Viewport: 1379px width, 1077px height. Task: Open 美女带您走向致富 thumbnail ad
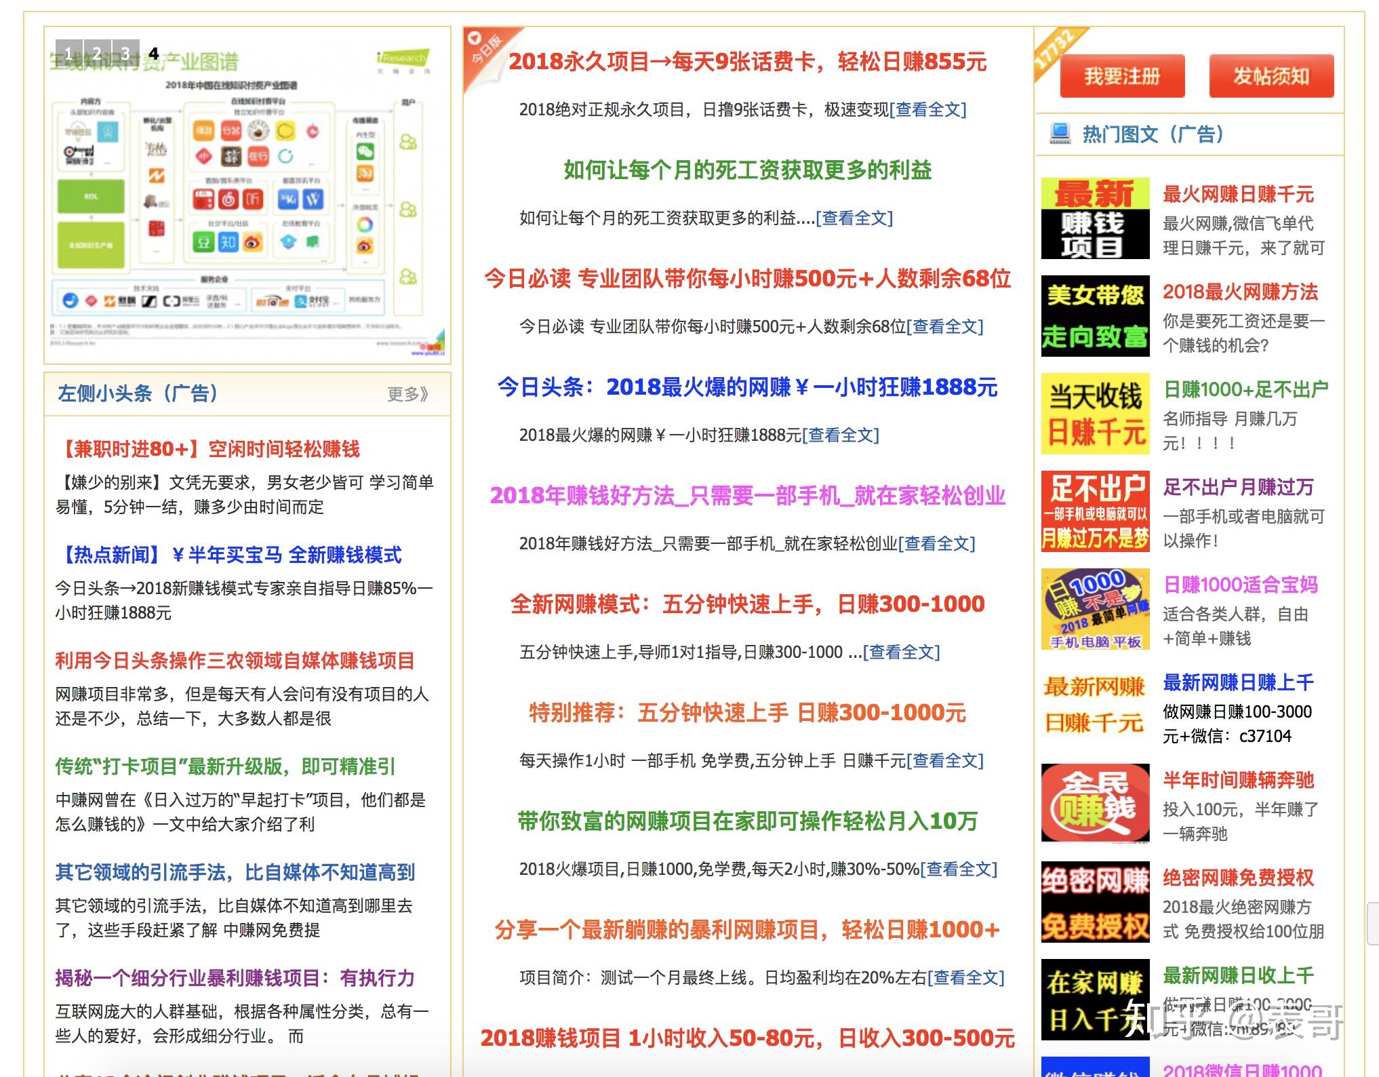point(1095,316)
